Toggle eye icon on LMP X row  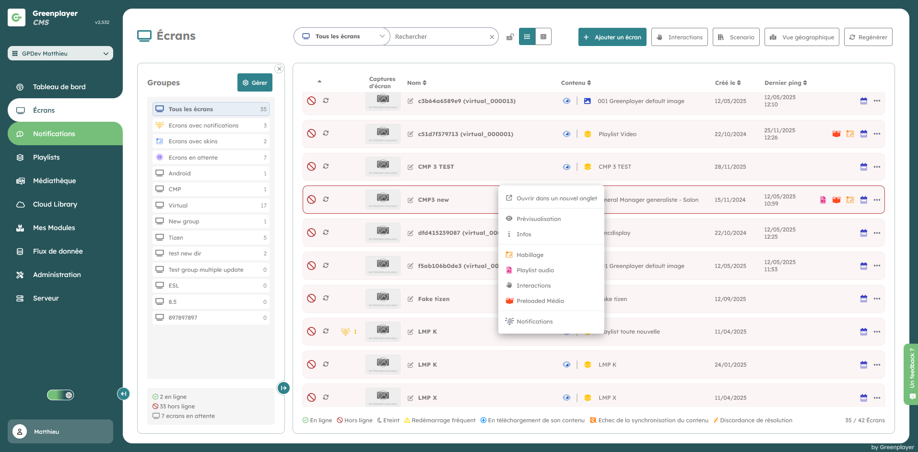point(566,398)
